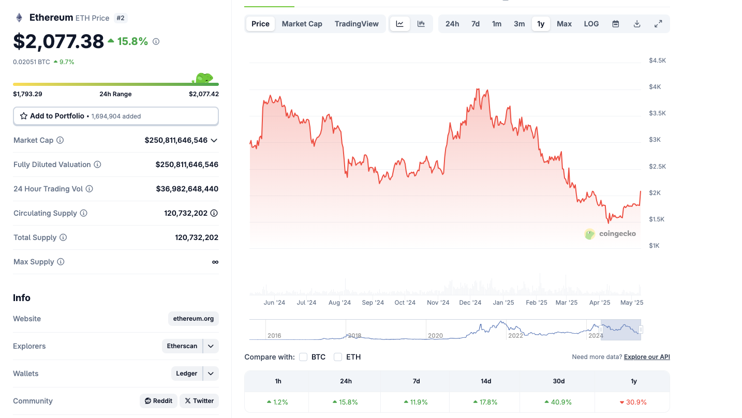Open Ledger wallet link
The image size is (742, 418).
tap(187, 374)
